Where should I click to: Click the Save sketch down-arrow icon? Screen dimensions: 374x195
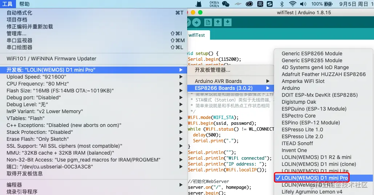(x=228, y=23)
